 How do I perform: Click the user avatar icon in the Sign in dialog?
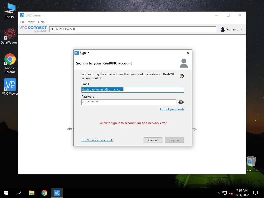pos(184,63)
